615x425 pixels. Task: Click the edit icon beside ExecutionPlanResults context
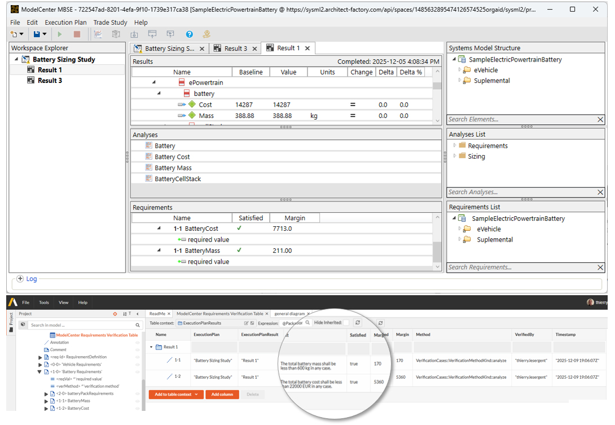point(246,323)
